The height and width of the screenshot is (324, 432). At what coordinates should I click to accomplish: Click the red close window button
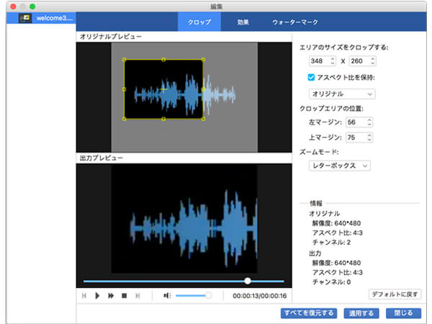click(13, 6)
